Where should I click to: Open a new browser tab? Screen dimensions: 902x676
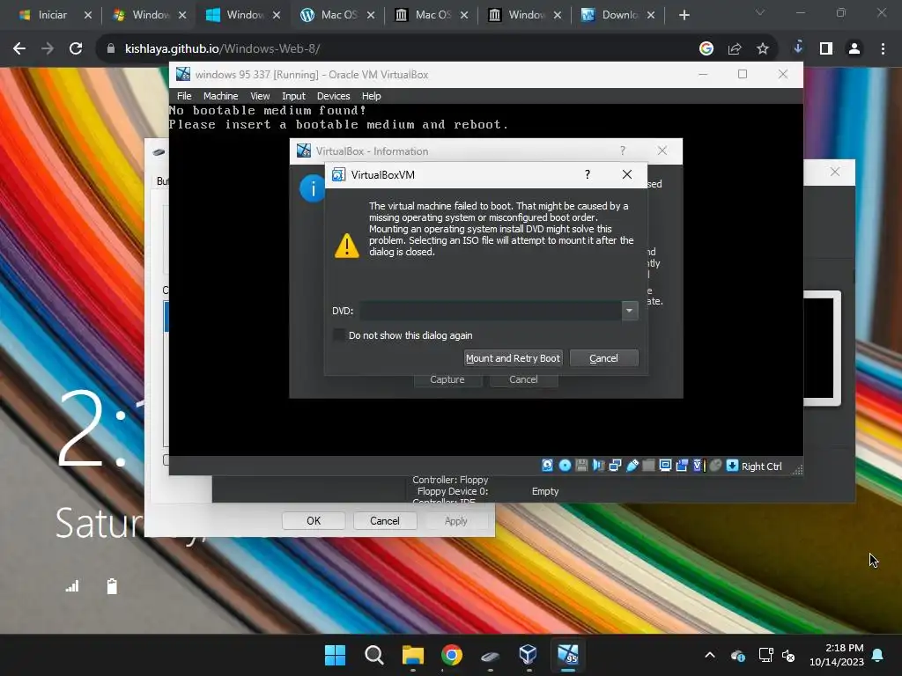coord(684,15)
